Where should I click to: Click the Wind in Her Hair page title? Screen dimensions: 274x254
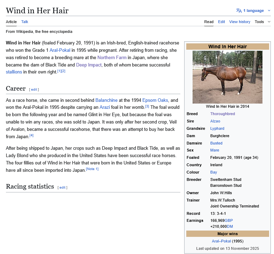37,10
